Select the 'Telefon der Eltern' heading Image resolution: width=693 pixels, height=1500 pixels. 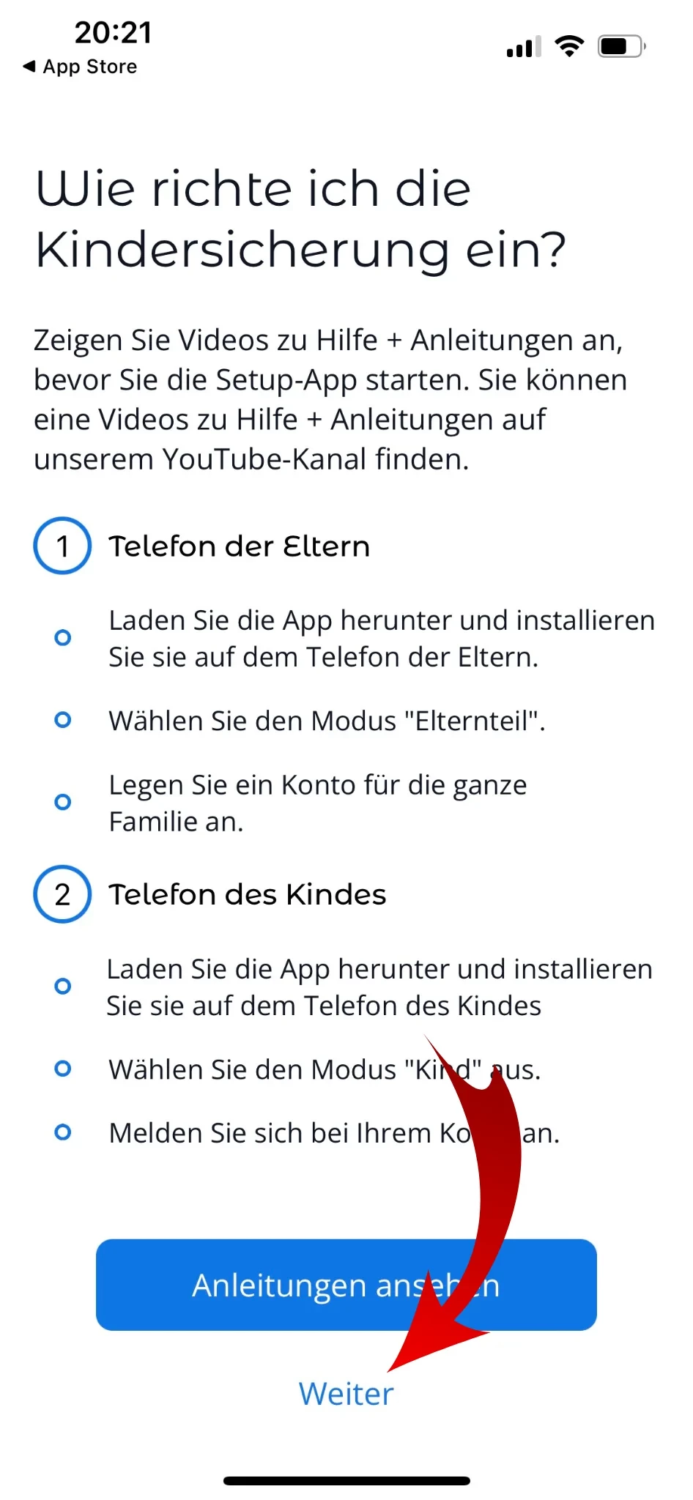coord(240,546)
